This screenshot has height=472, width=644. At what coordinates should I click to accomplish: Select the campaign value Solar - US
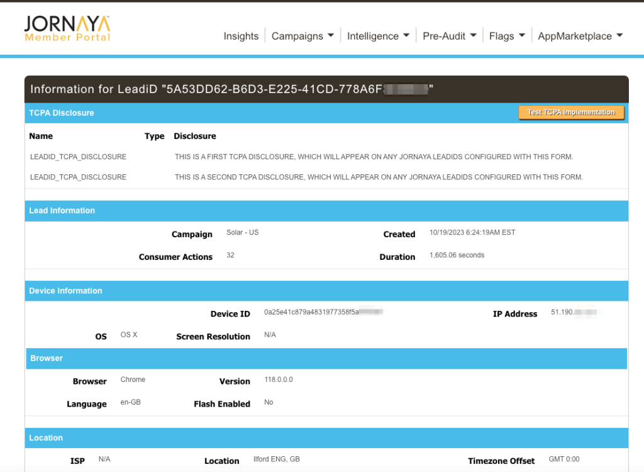[x=242, y=232]
